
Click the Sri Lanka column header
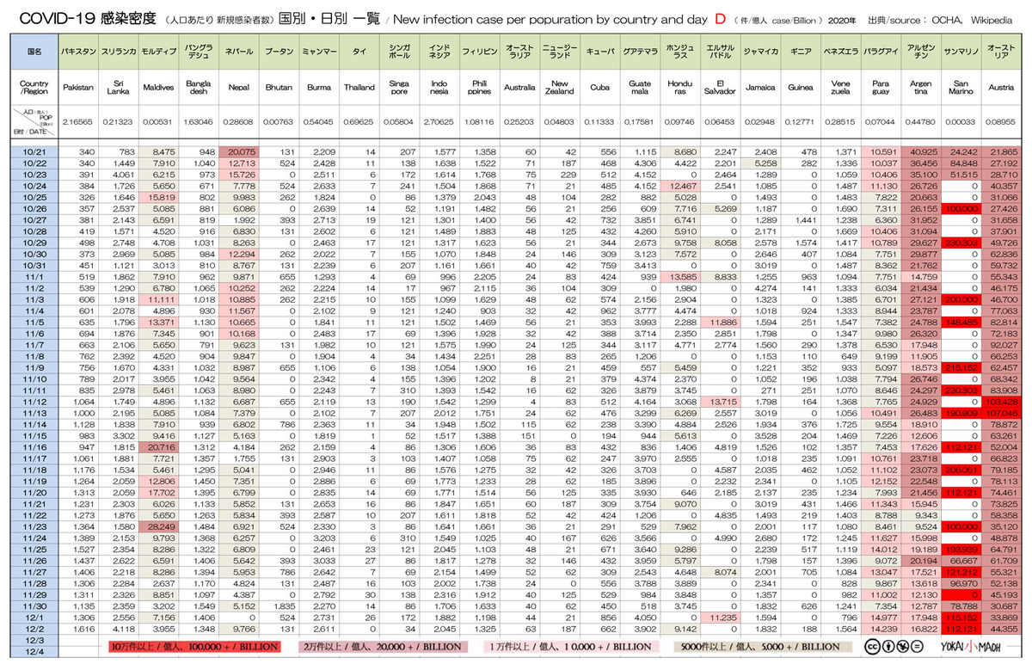click(119, 88)
